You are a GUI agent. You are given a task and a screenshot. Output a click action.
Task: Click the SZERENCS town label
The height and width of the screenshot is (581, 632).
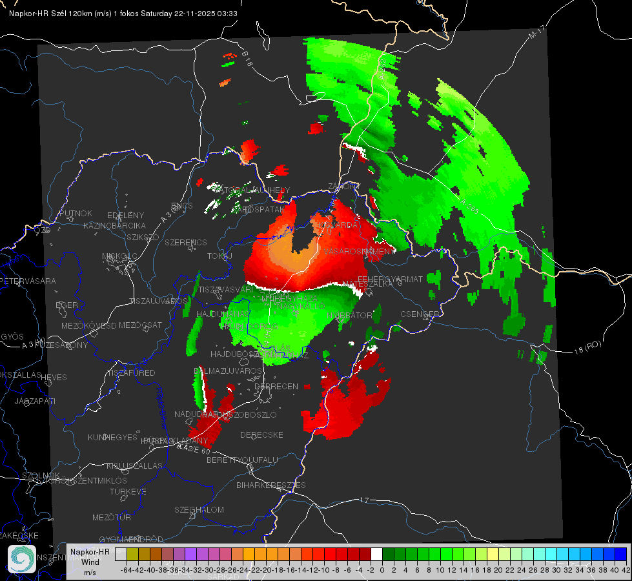(x=186, y=242)
